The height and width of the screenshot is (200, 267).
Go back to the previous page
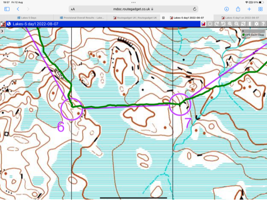[18, 9]
